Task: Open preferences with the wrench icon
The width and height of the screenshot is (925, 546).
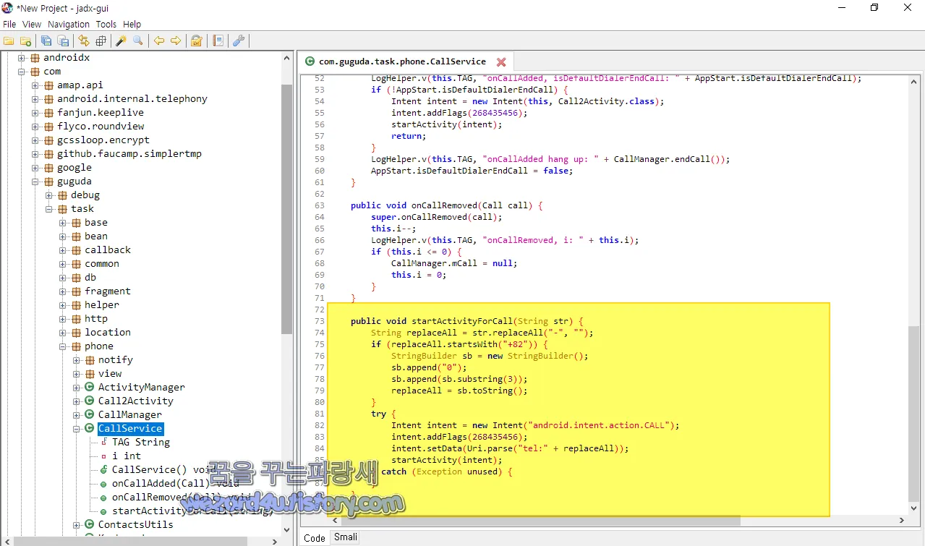Action: [x=239, y=40]
